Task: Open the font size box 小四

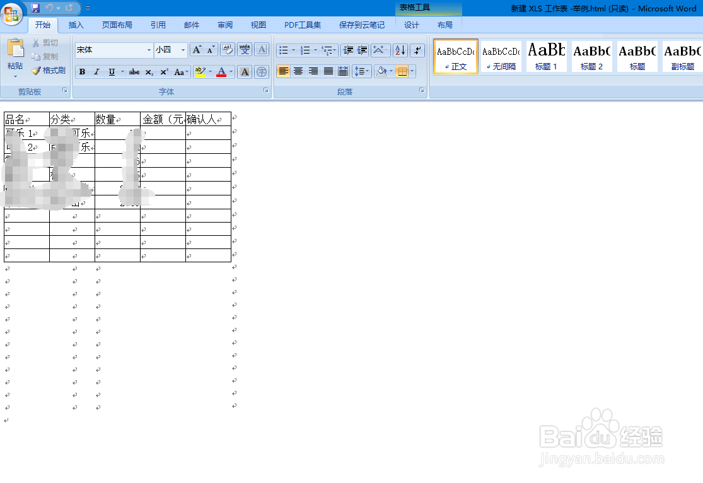Action: 170,50
